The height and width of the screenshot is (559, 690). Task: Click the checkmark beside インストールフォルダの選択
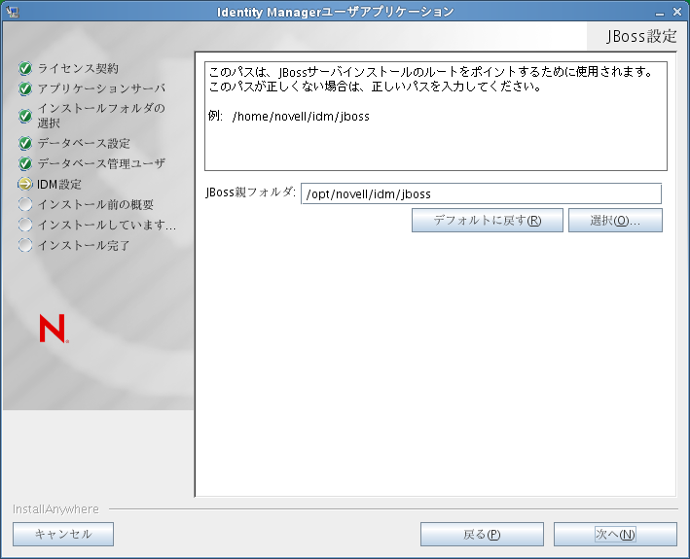tap(25, 116)
